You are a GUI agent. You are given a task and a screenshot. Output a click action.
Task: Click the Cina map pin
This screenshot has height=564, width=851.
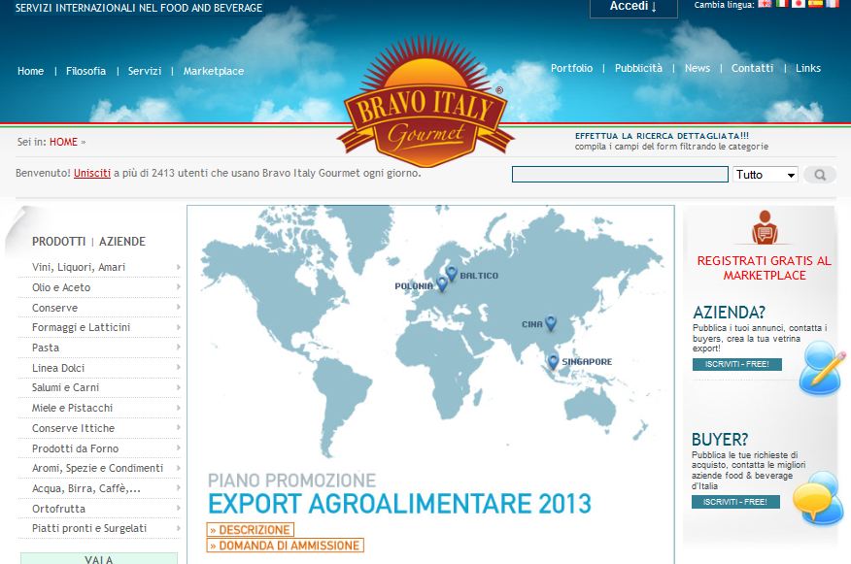(x=550, y=323)
